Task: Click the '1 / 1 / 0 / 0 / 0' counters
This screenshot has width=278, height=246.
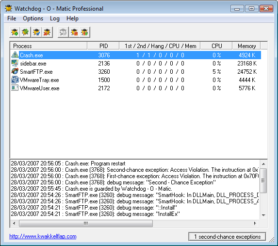Action: pos(160,55)
